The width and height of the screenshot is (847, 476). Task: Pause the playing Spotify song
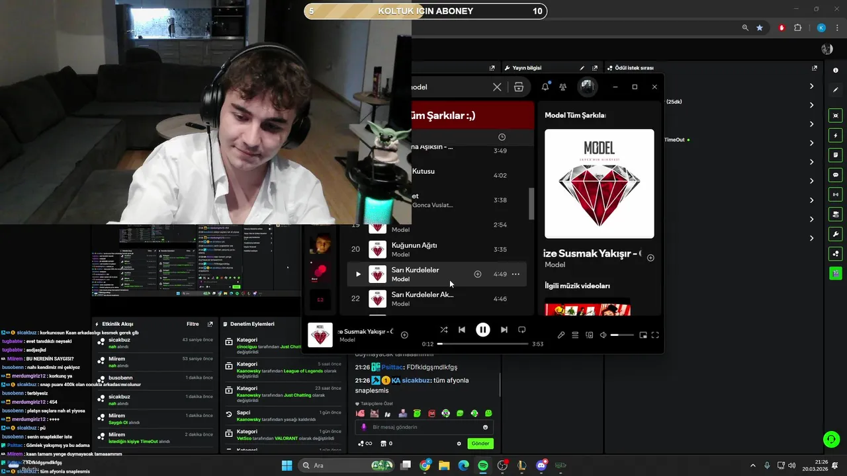tap(483, 330)
